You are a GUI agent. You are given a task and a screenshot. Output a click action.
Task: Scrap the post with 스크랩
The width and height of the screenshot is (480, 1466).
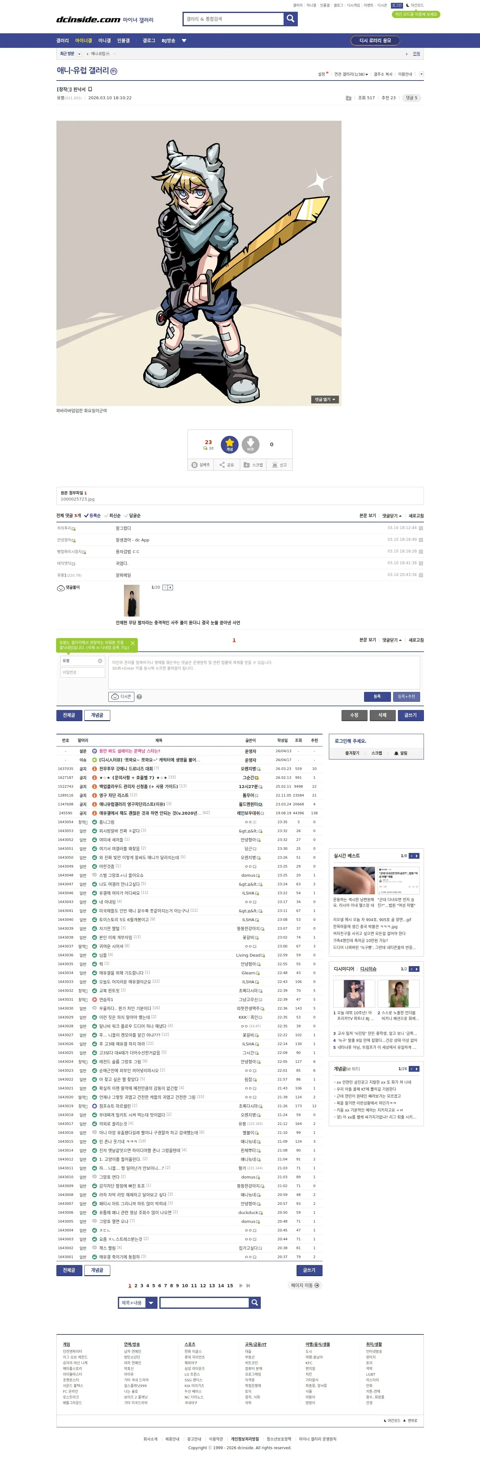click(253, 465)
